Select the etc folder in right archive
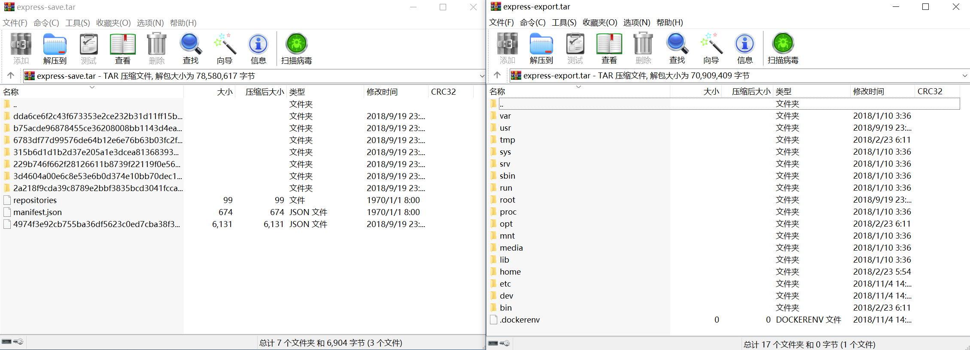 click(x=505, y=284)
